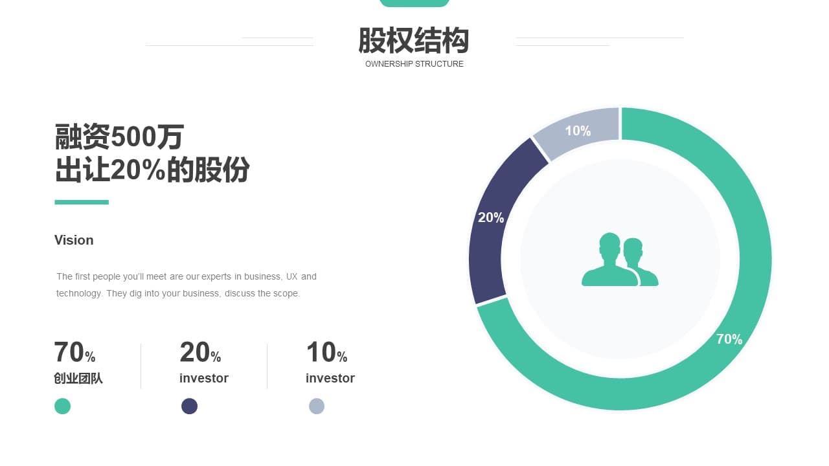Click the headline line 出让20%的股份
The height and width of the screenshot is (466, 829).
click(x=152, y=170)
